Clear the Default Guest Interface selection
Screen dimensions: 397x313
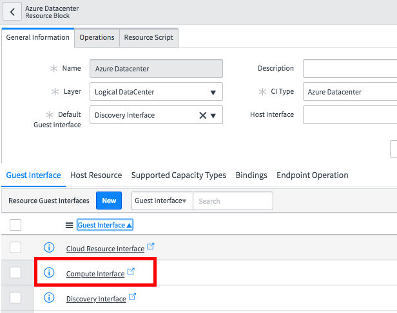[x=202, y=115]
